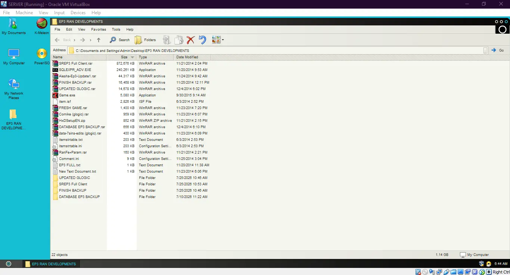510x275 pixels.
Task: Select Aiesha-Ep3-Update1.rar file
Action: (x=77, y=76)
